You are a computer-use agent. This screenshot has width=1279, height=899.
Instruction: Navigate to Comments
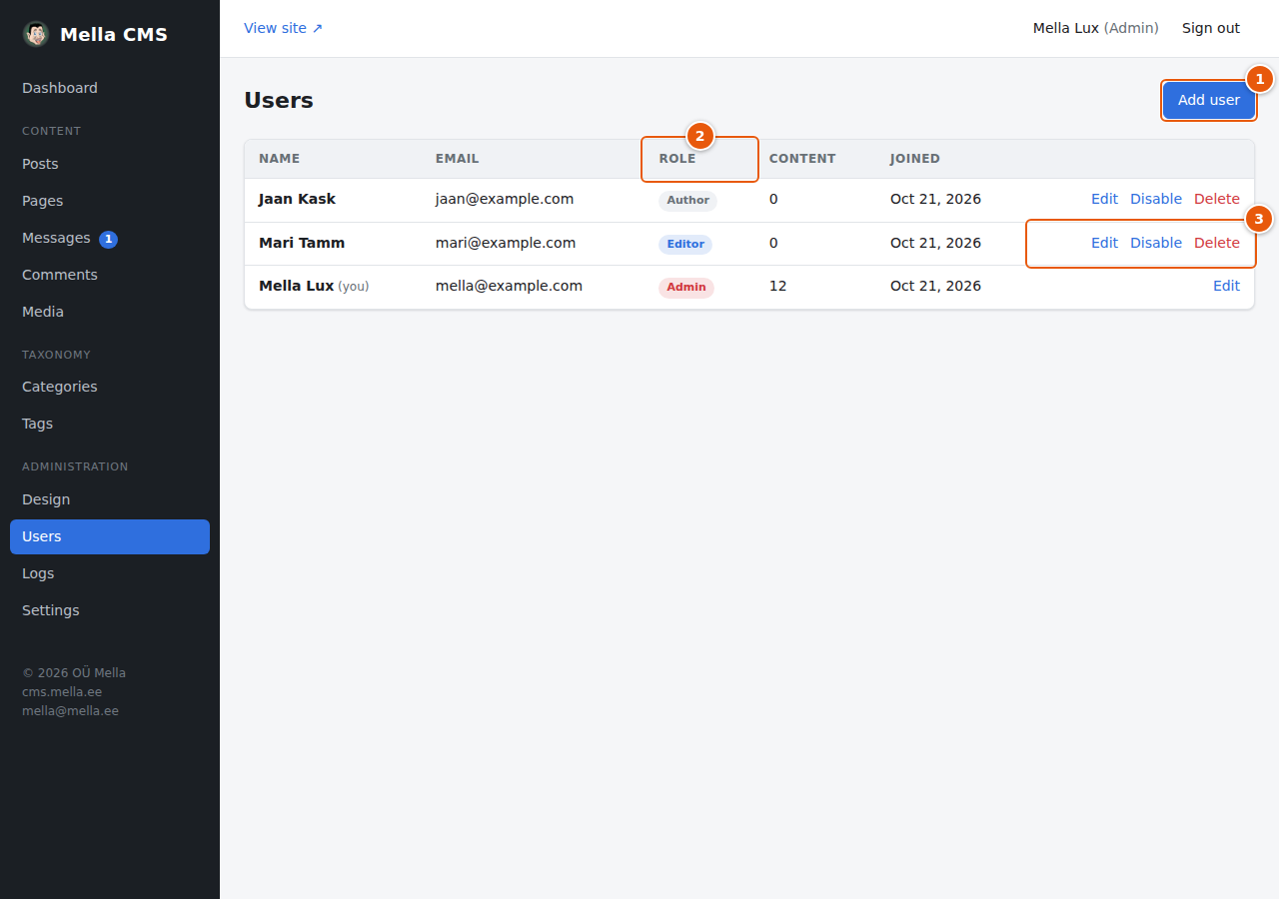(x=110, y=275)
